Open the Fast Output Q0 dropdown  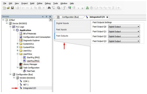[124, 27]
